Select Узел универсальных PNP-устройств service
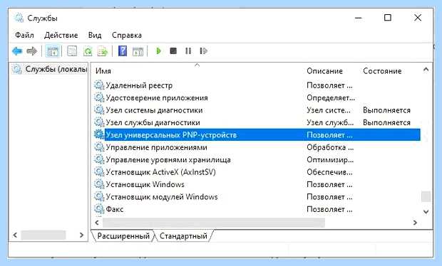This screenshot has height=266, width=442. tap(171, 135)
